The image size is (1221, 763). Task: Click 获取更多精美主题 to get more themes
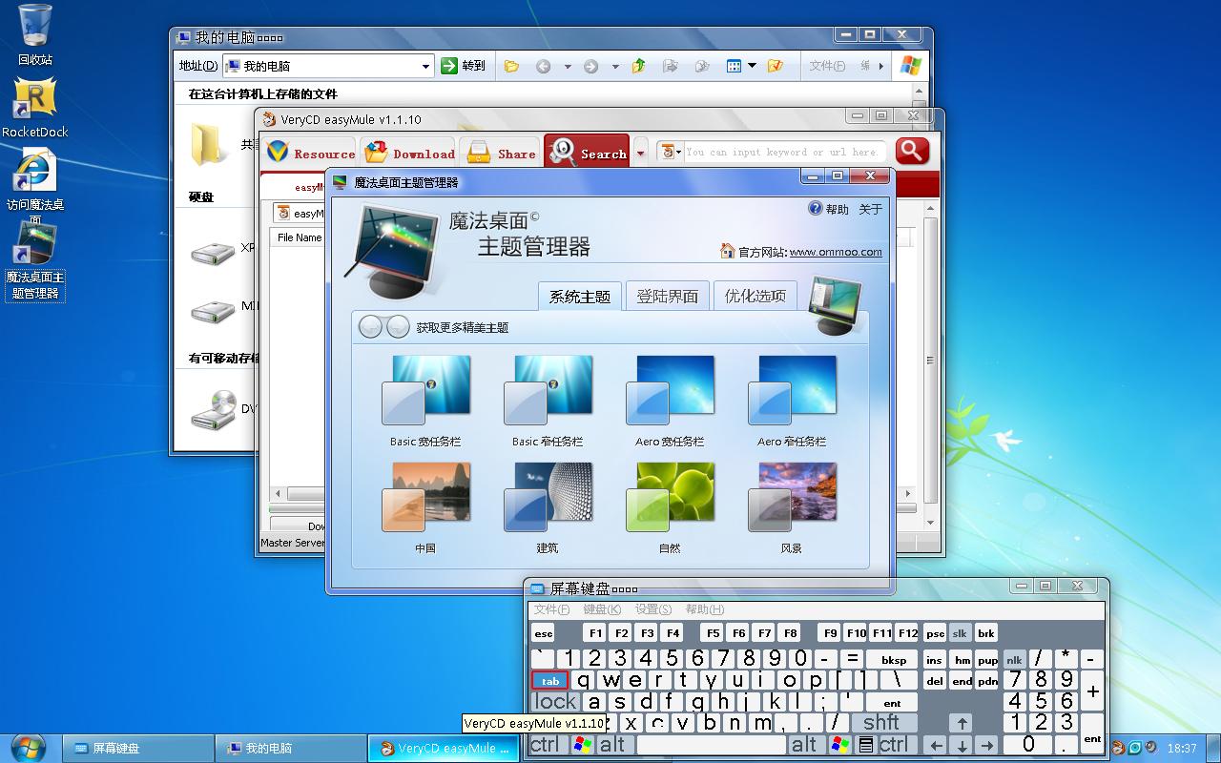click(x=463, y=327)
